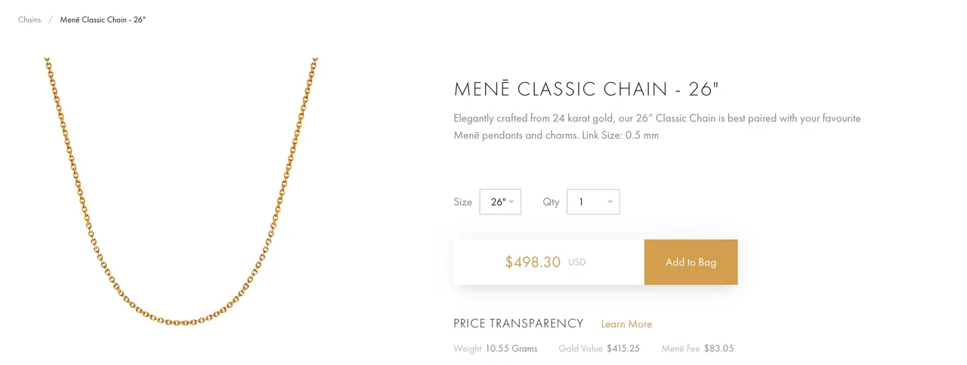967x365 pixels.
Task: Select the current Menē Classic Chain breadcrumb
Action: (103, 20)
